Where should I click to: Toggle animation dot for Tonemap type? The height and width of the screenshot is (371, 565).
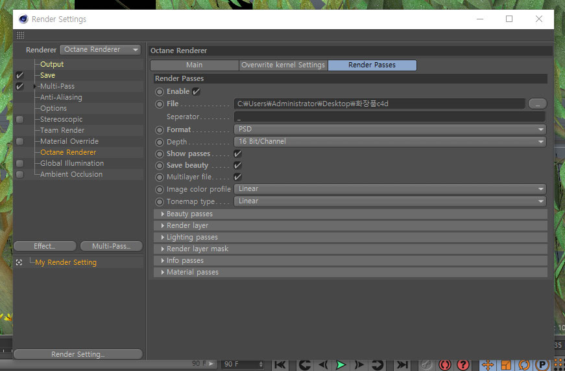160,201
